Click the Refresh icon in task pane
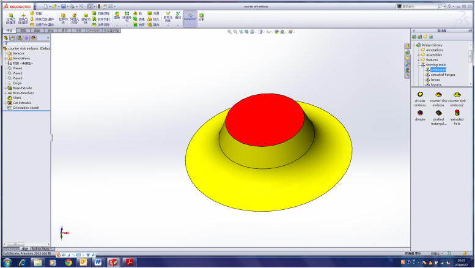475x268 pixels. [x=431, y=37]
